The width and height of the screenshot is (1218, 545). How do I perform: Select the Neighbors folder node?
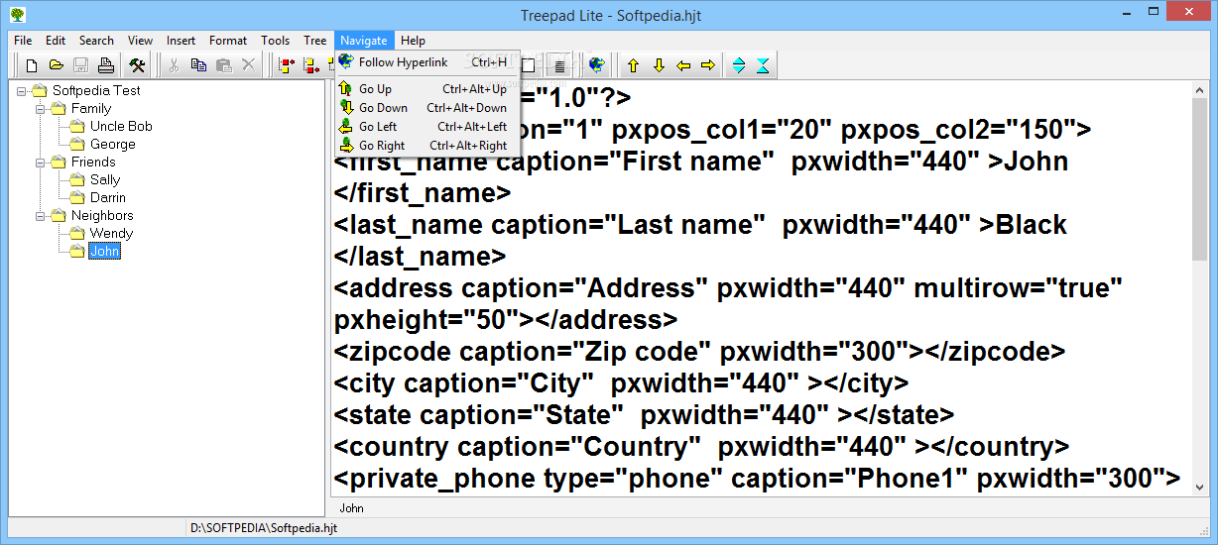point(102,215)
